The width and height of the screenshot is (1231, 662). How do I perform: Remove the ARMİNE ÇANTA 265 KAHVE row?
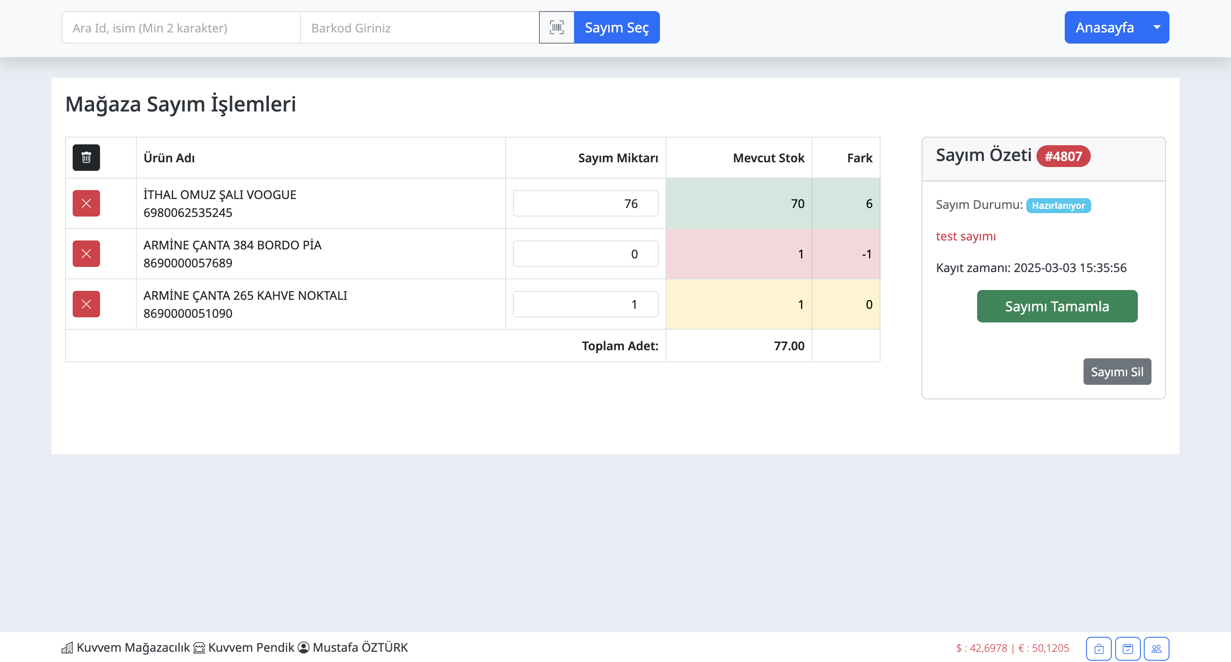pos(86,304)
